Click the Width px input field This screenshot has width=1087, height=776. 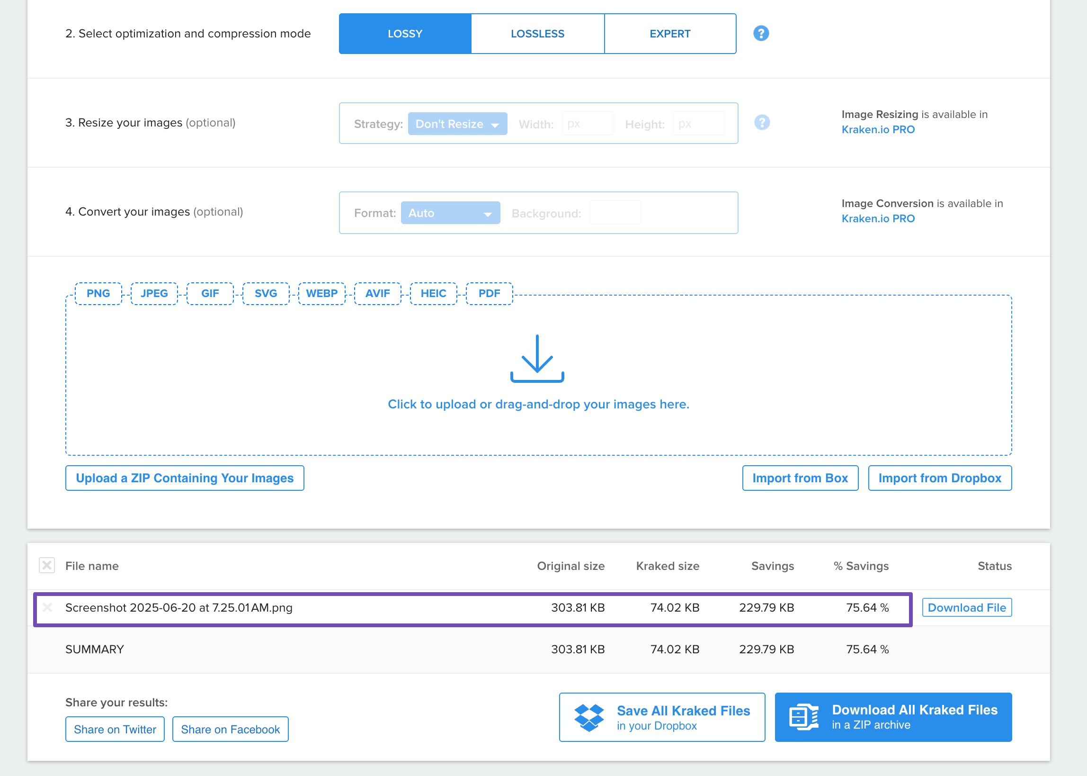[587, 124]
